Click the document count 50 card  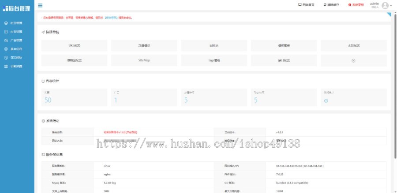[x=74, y=97]
